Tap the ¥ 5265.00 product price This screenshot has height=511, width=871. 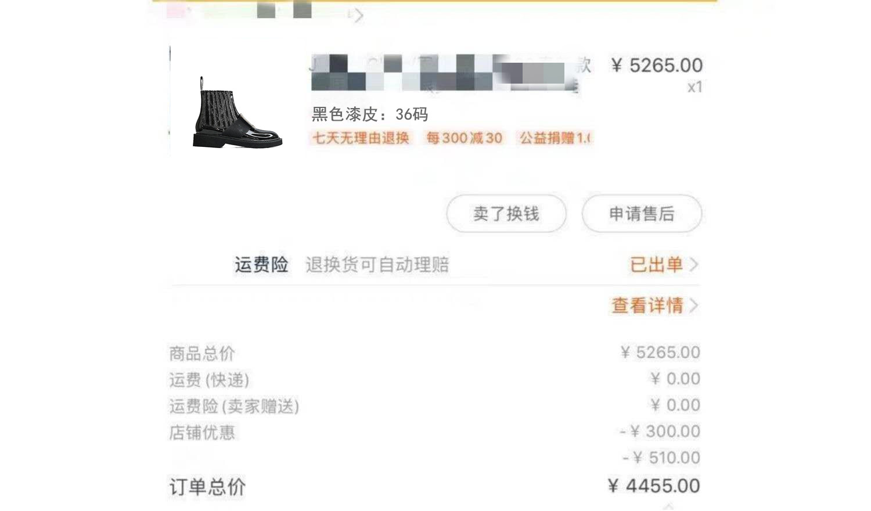(x=657, y=65)
